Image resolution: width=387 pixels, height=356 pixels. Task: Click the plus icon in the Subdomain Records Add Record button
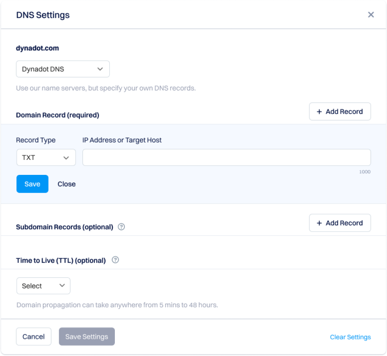click(x=319, y=223)
